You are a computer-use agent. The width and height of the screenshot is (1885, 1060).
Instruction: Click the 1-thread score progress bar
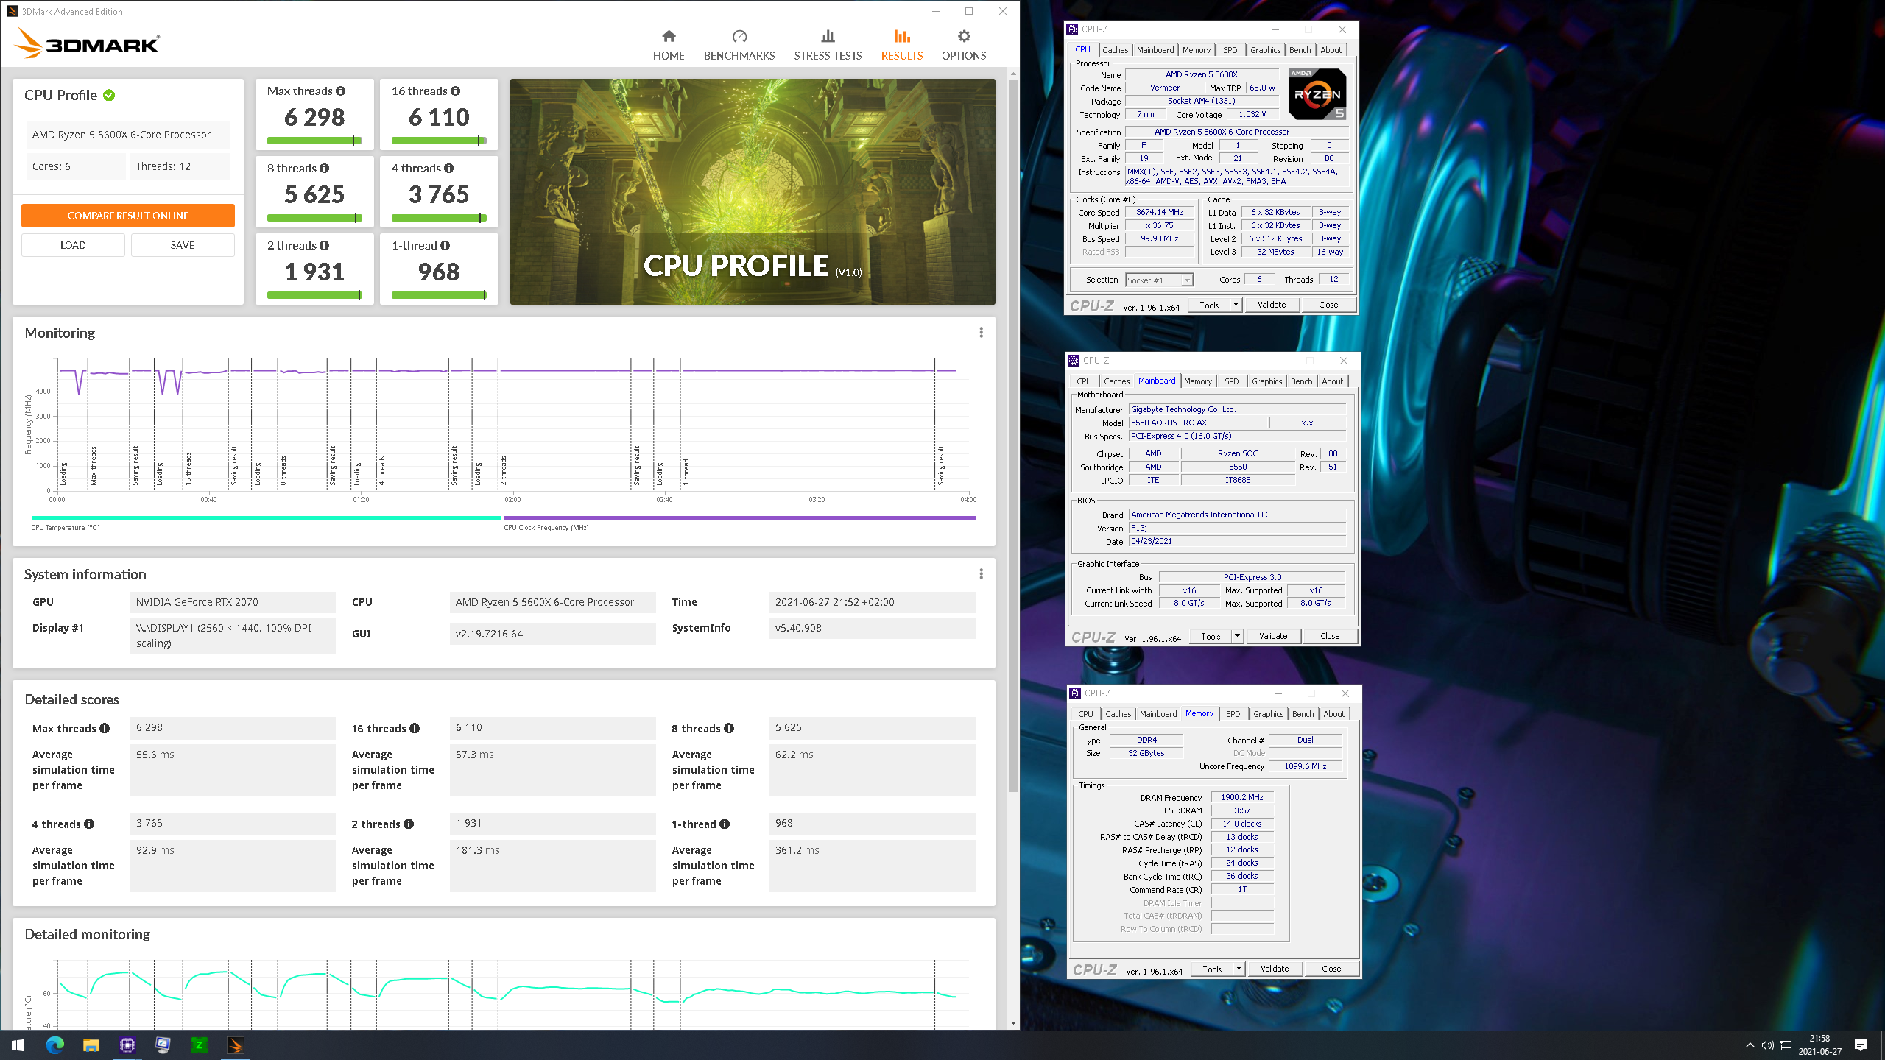tap(440, 295)
